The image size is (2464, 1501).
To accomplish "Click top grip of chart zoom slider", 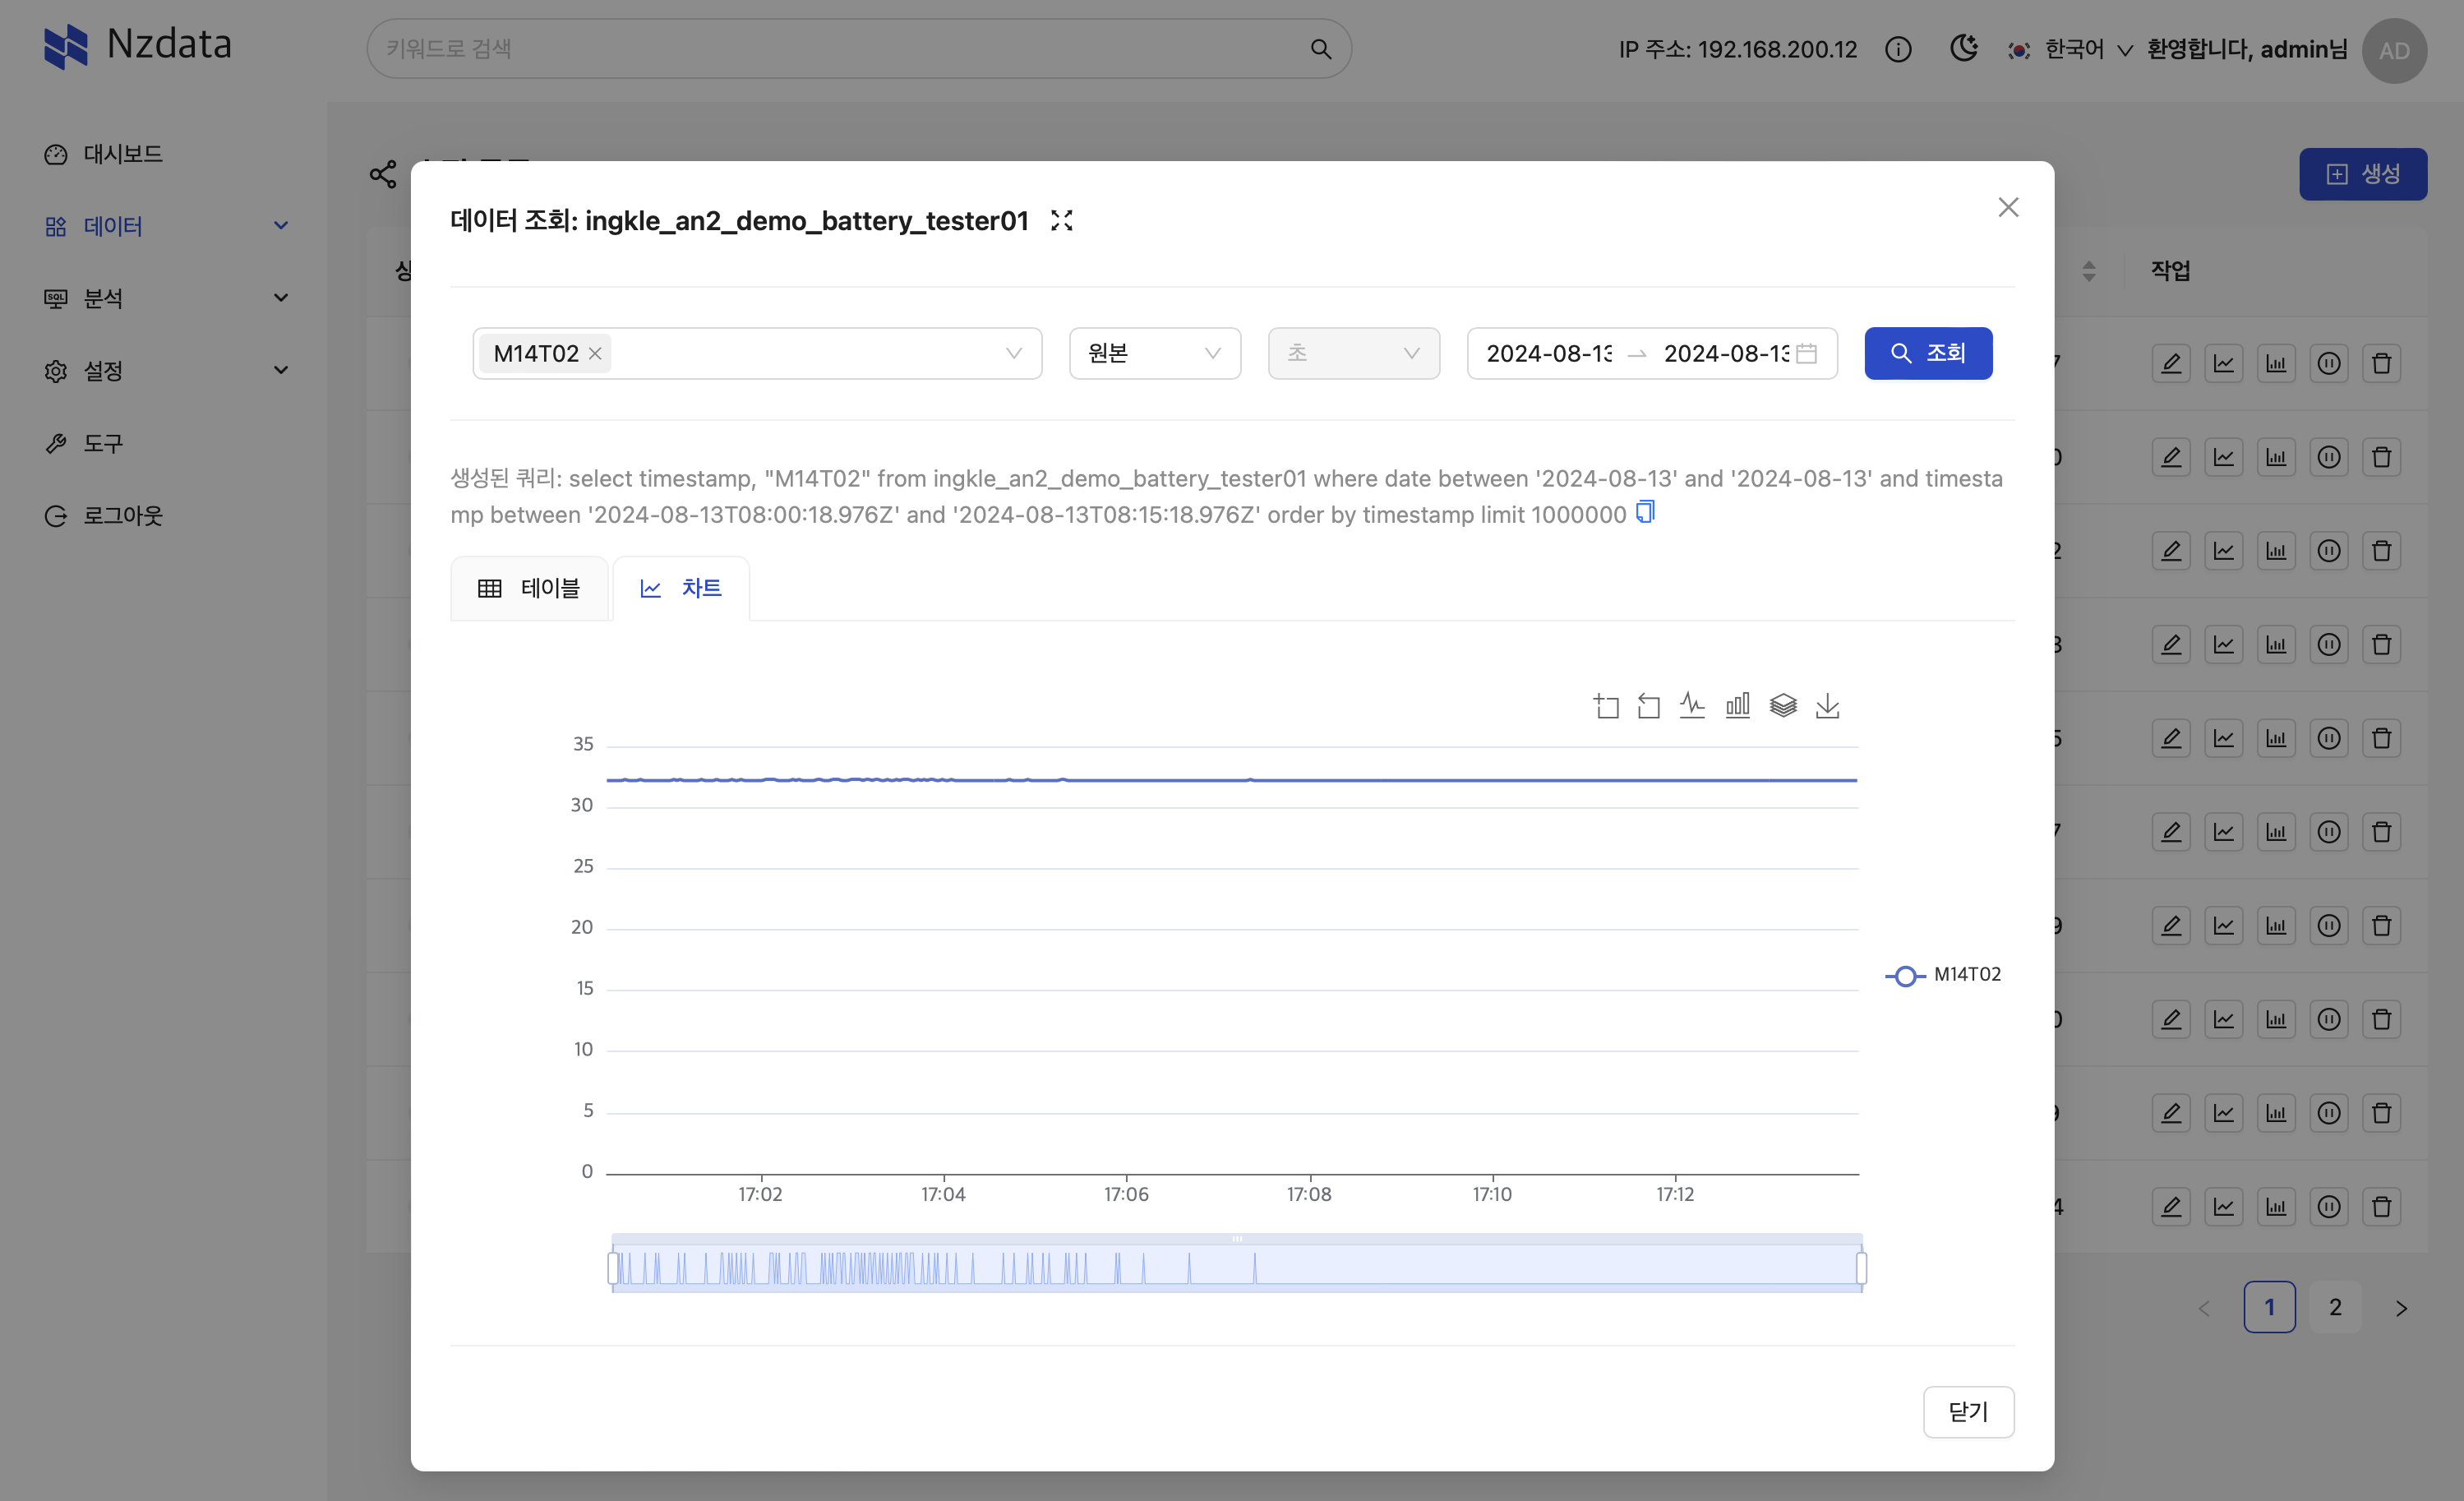I will [1237, 1239].
